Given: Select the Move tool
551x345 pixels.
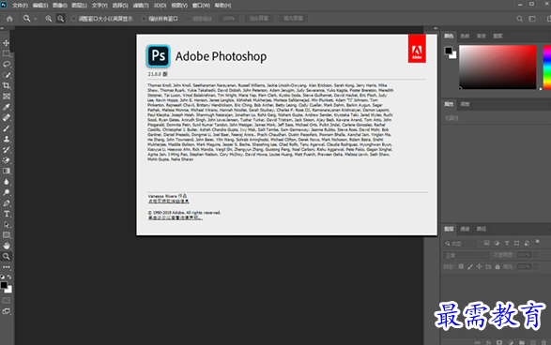Looking at the screenshot, I should 7,43.
